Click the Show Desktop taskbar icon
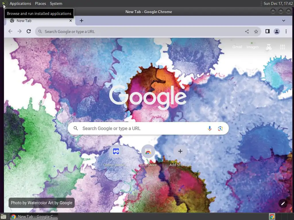 [x=3, y=217]
